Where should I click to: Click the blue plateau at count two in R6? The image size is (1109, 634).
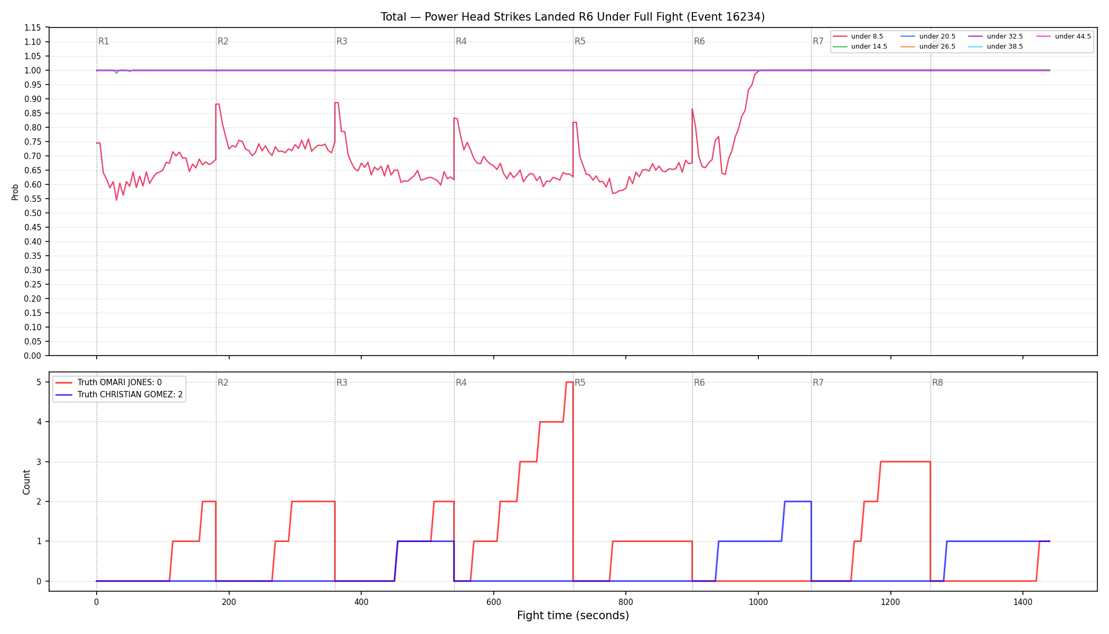[x=798, y=501]
